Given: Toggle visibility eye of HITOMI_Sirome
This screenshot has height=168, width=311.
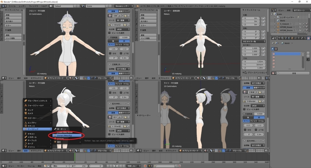Looking at the screenshot, I should tap(300, 30).
